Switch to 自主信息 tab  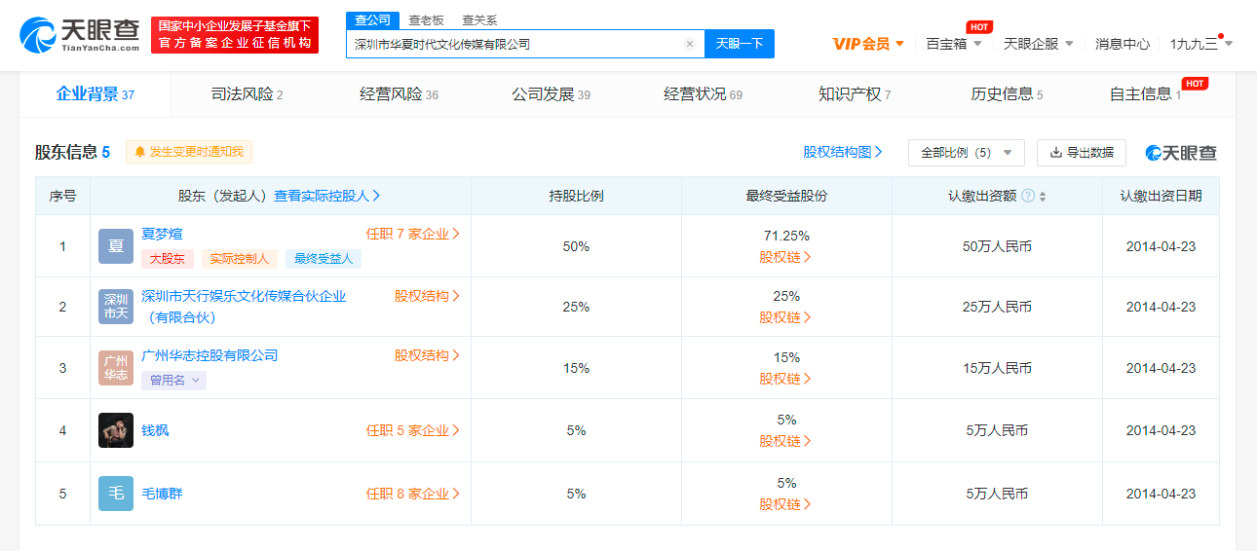[x=1145, y=94]
